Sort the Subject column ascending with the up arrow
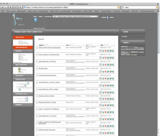Screen dimensions: 160x136 tap(45, 45)
